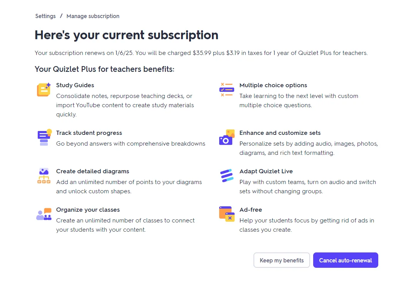The width and height of the screenshot is (401, 287).
Task: Click the Organize your classes people icon
Action: click(x=44, y=214)
